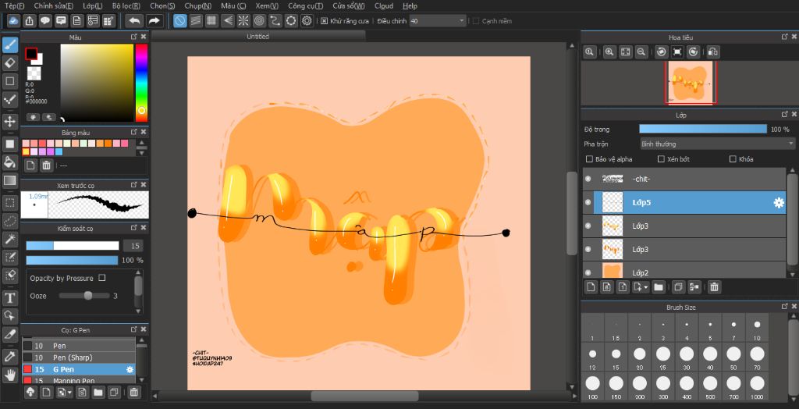Click new folder icon in Layer panel
799x409 pixels.
click(x=659, y=287)
